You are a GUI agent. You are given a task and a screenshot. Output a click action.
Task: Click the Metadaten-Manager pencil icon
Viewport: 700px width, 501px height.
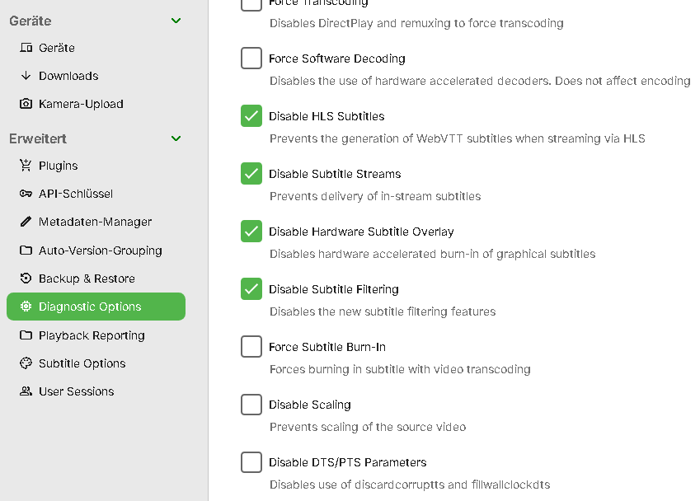(x=26, y=222)
